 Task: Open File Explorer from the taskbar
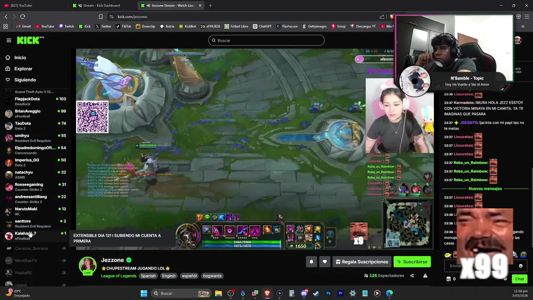pyautogui.click(x=218, y=293)
